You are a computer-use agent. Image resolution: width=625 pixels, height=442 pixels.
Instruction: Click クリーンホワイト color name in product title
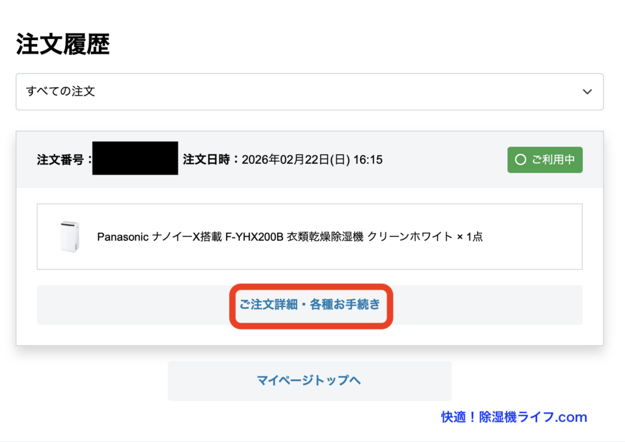coord(410,237)
